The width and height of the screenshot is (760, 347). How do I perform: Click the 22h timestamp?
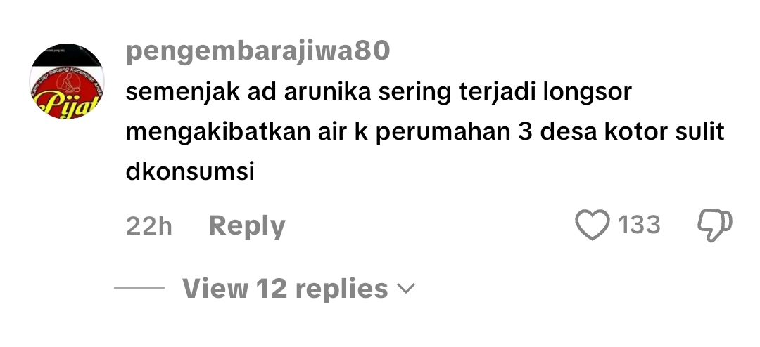click(x=148, y=226)
